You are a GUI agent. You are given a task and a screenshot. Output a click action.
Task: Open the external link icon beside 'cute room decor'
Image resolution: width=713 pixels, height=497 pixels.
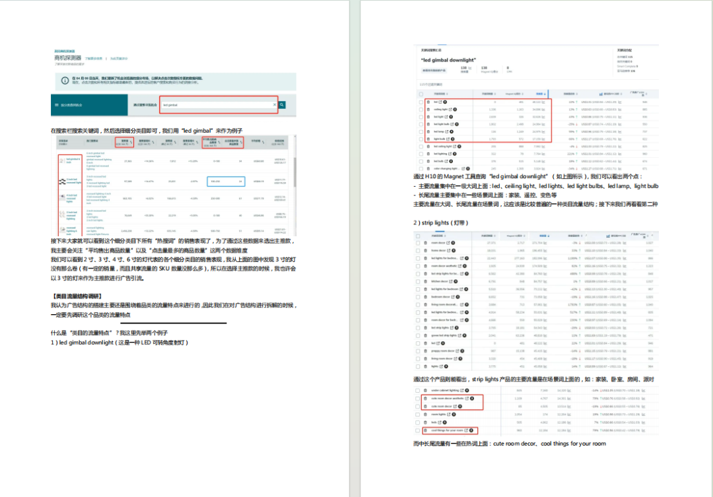click(455, 407)
